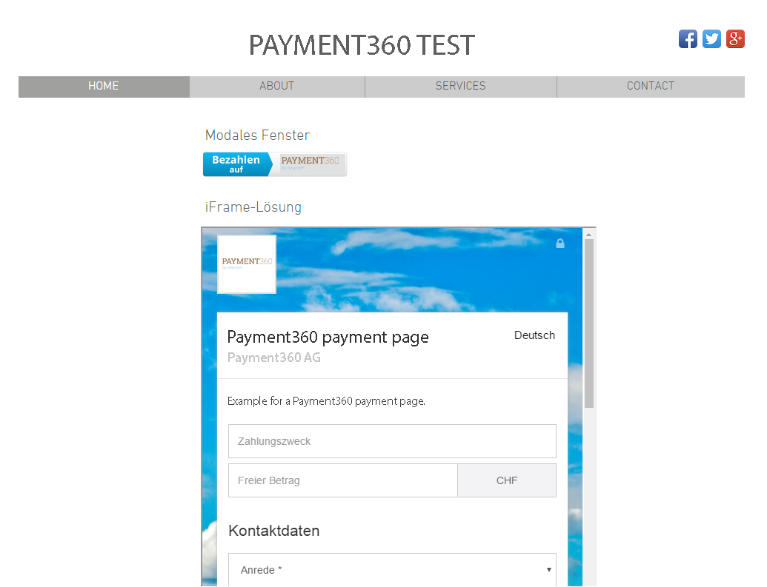
Task: Navigate to the SERVICES menu item
Action: point(460,87)
